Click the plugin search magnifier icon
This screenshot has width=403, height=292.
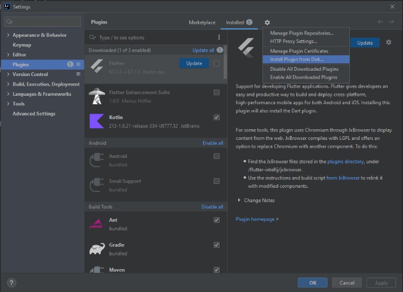coord(93,38)
